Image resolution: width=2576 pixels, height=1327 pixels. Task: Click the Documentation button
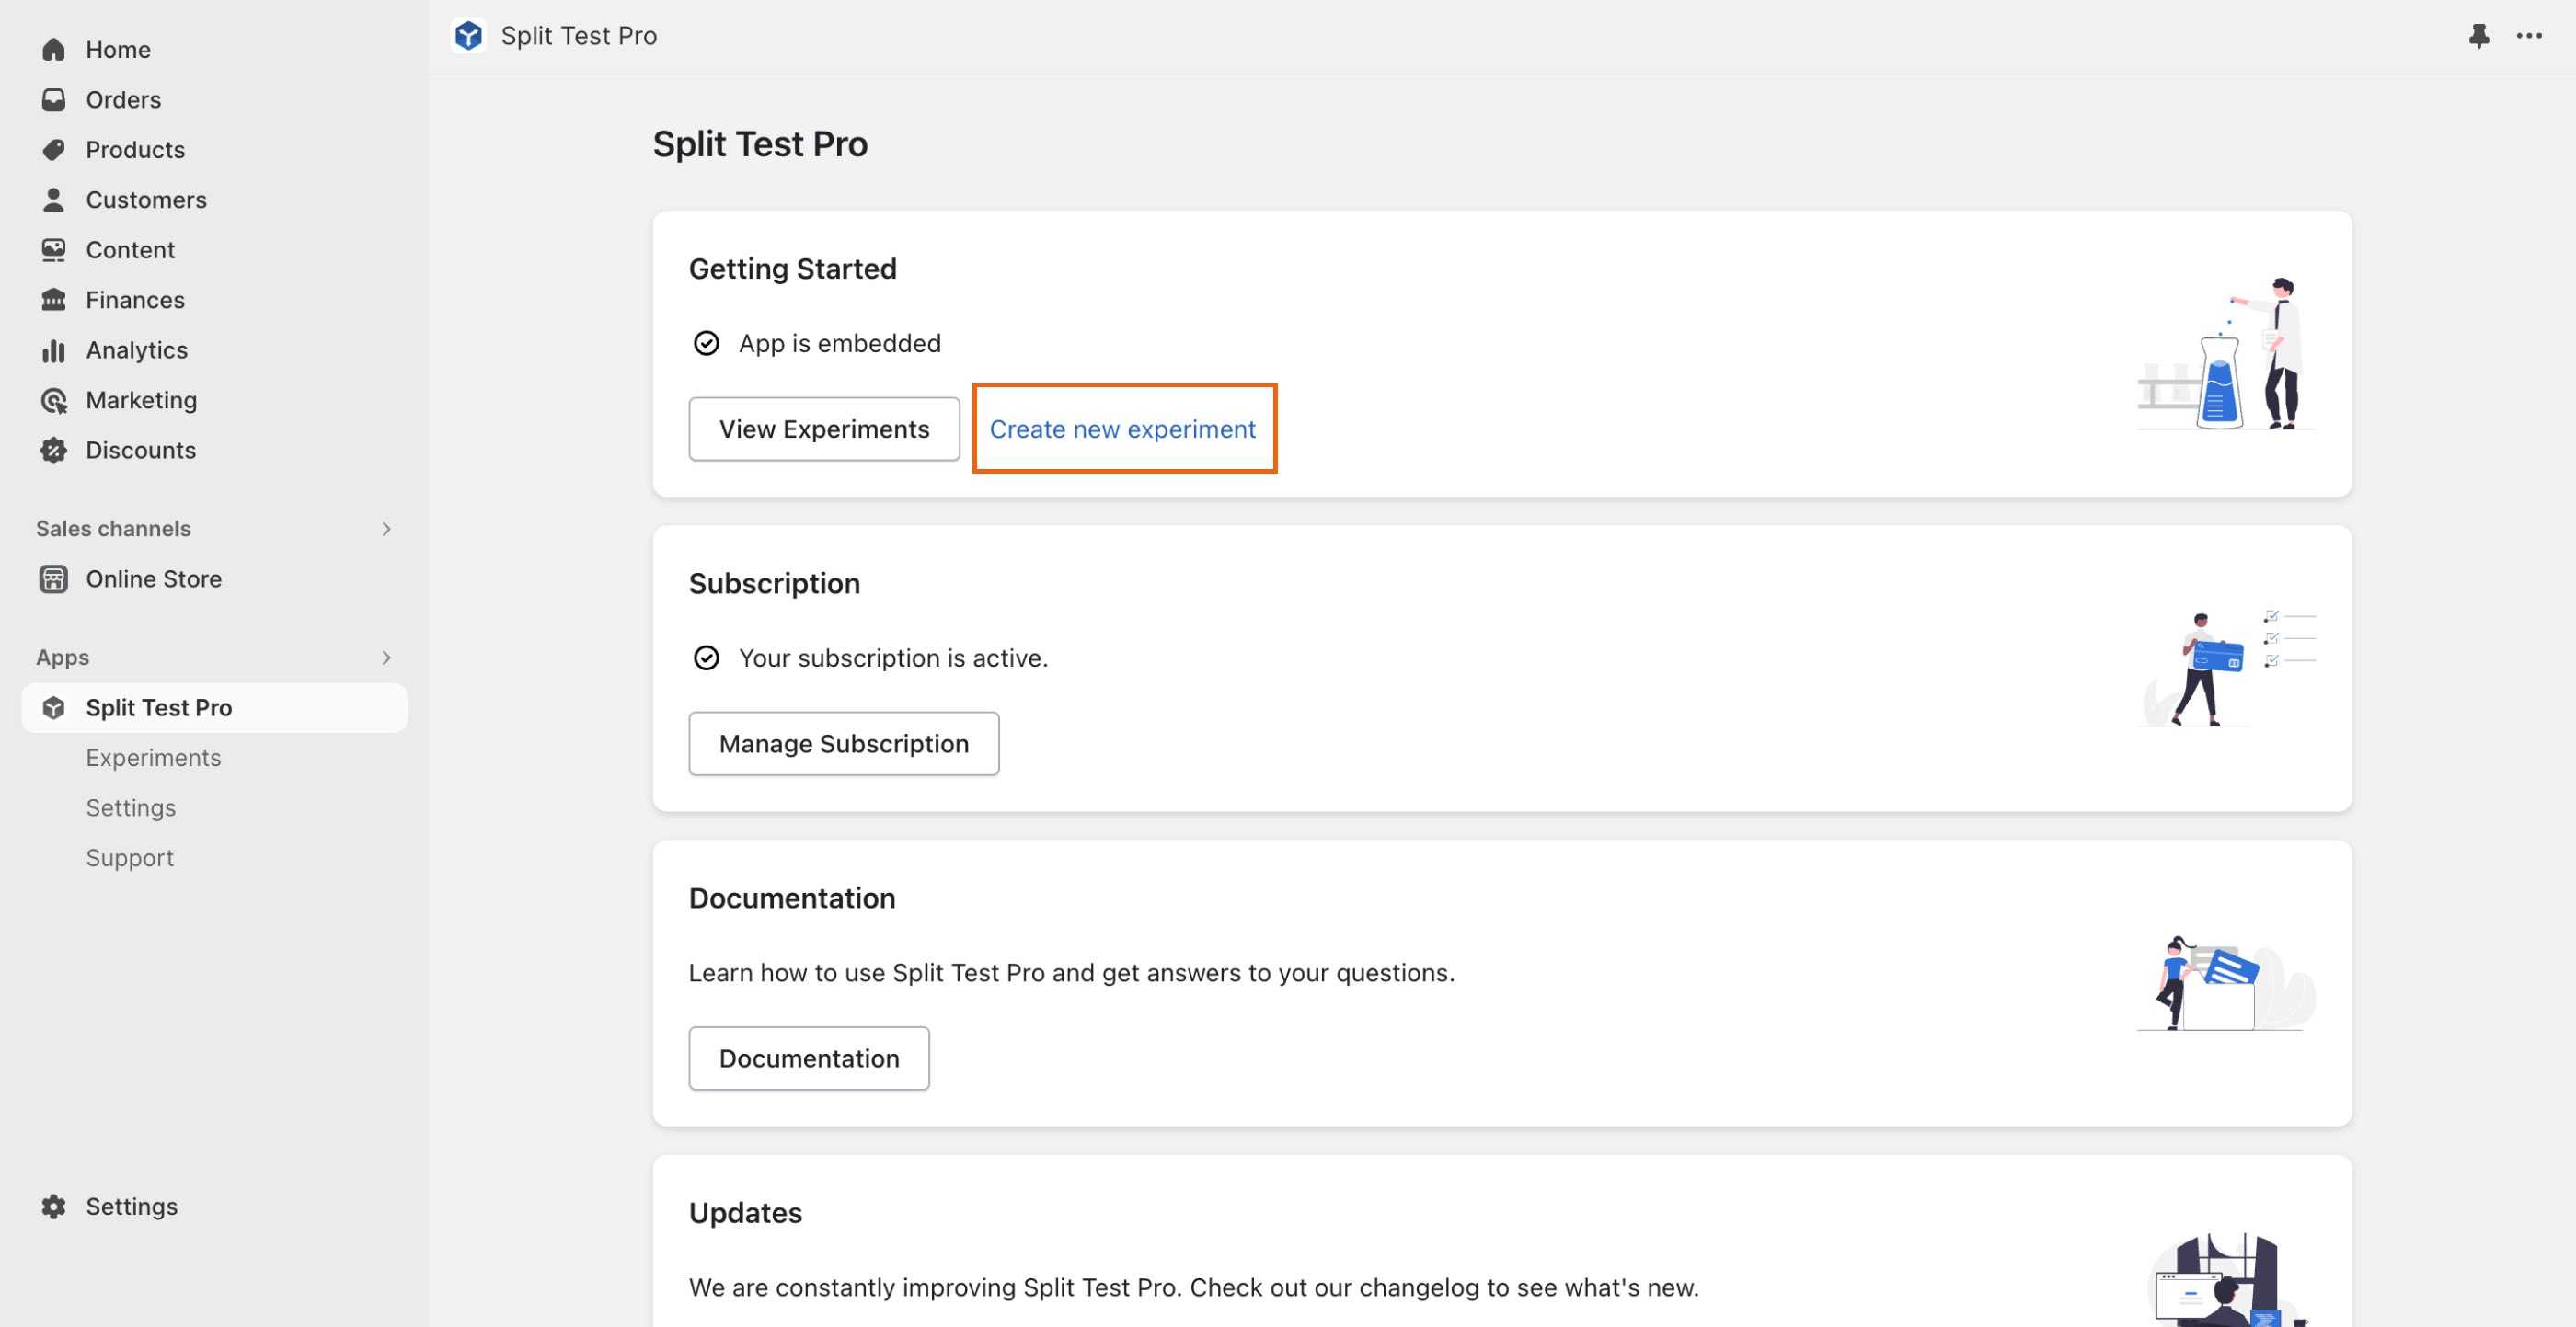(x=809, y=1058)
